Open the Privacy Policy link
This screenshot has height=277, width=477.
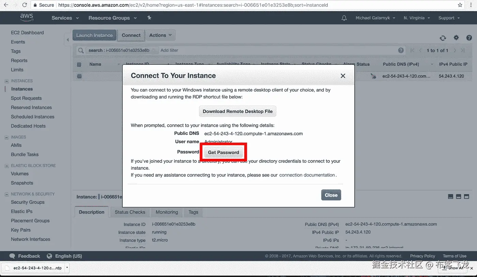(x=422, y=256)
